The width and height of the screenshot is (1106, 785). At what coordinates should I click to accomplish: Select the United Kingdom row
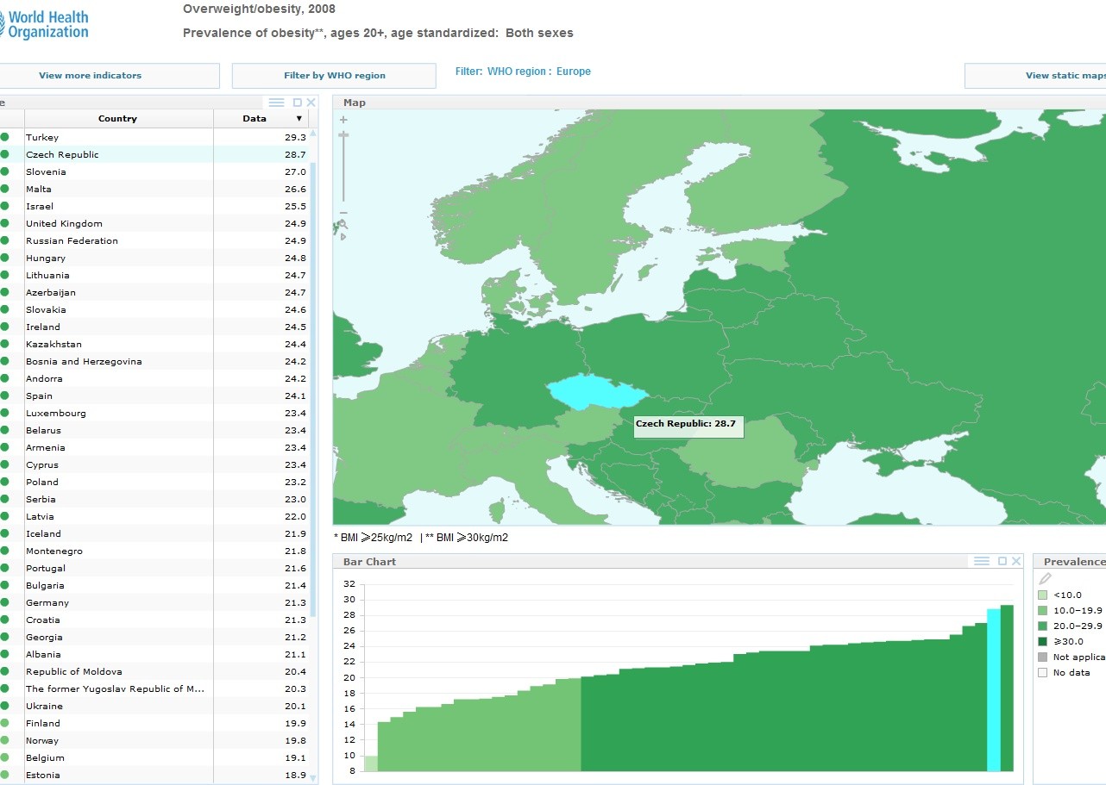tap(154, 223)
